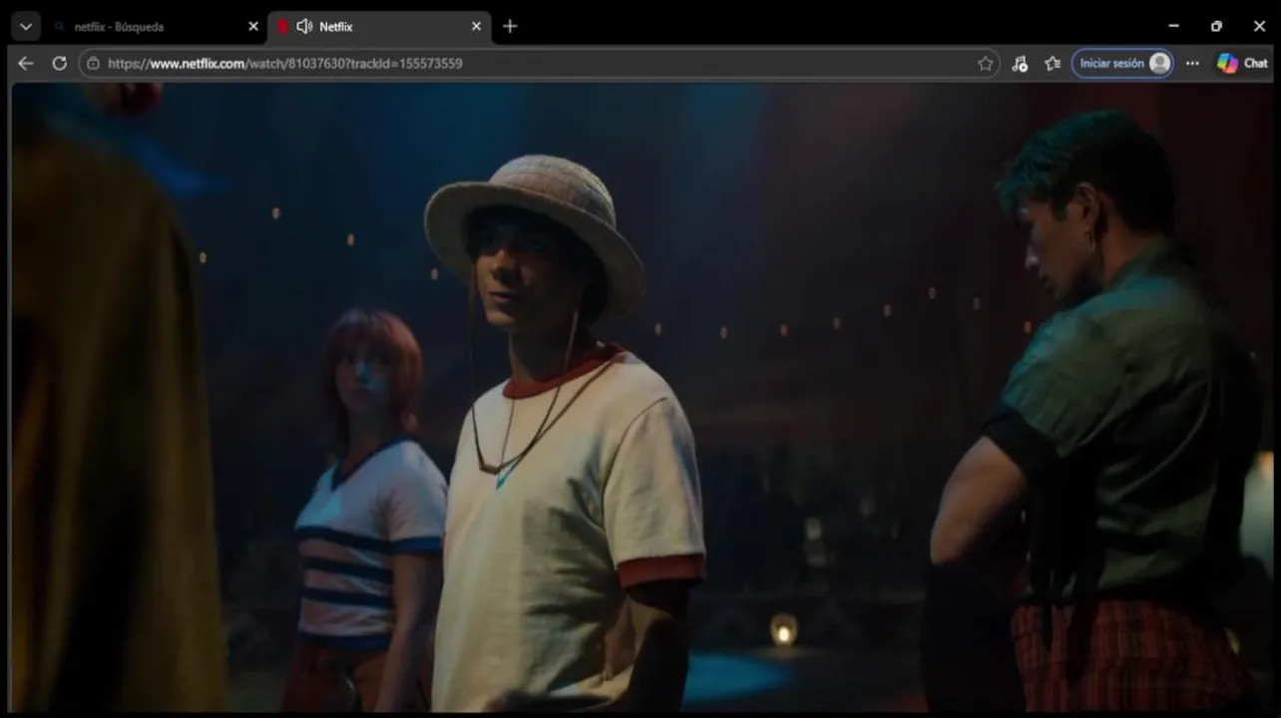1281x718 pixels.
Task: Focus the address bar with Netflix URL
Action: point(539,63)
